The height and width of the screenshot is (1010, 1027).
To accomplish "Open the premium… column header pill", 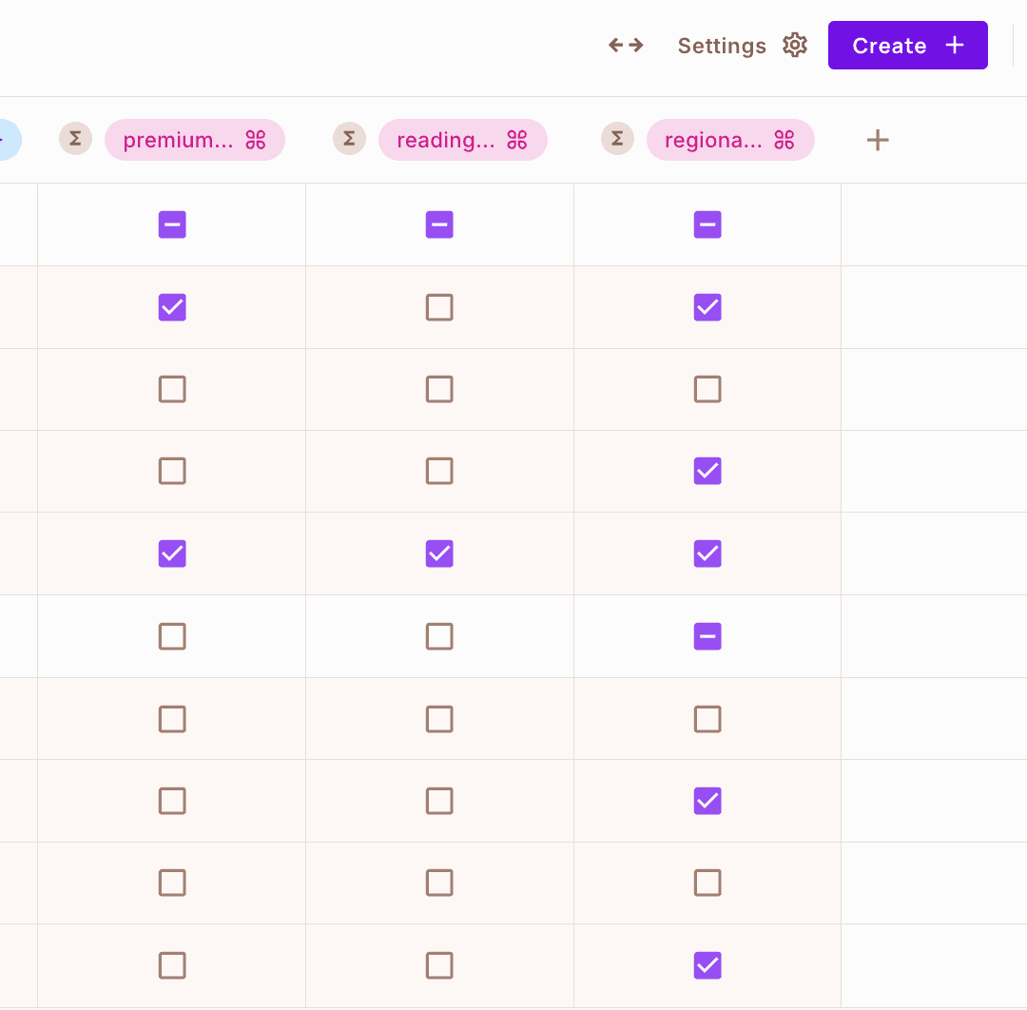I will click(x=195, y=140).
